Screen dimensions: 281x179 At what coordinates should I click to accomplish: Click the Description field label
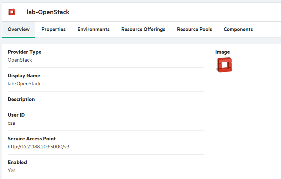coord(21,100)
